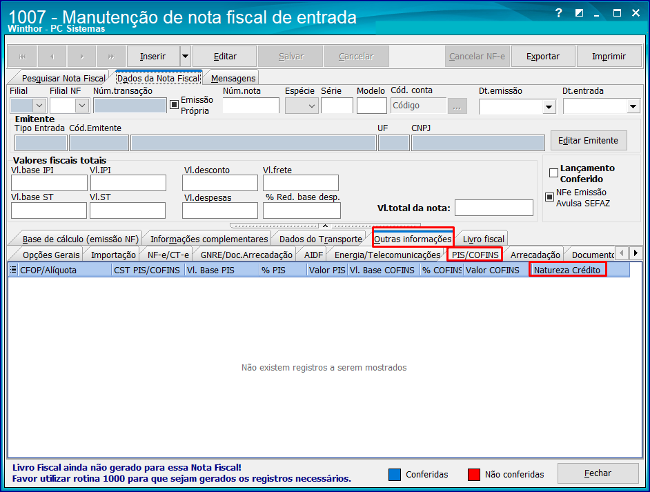Open the Inserir dropdown arrow
The height and width of the screenshot is (492, 650).
pos(186,57)
